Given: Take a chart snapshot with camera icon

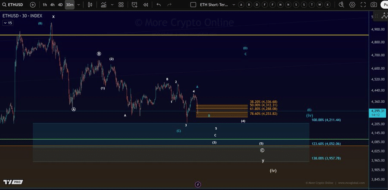Looking at the screenshot, I should click(373, 5).
